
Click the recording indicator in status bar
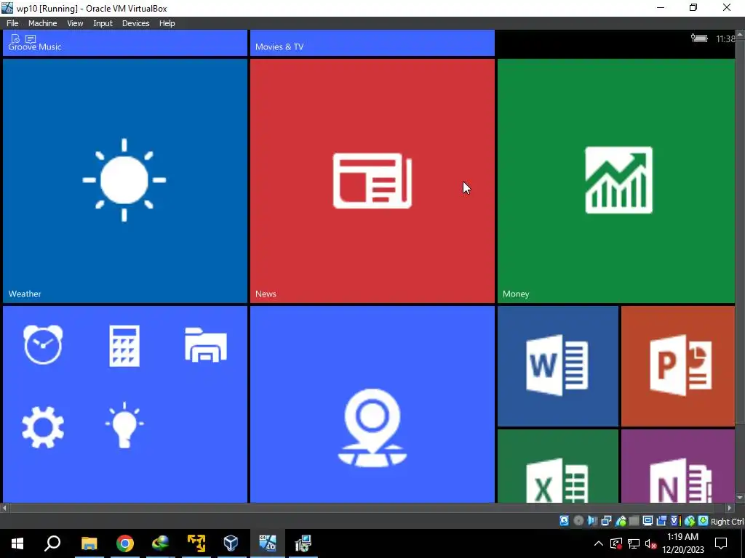(661, 521)
